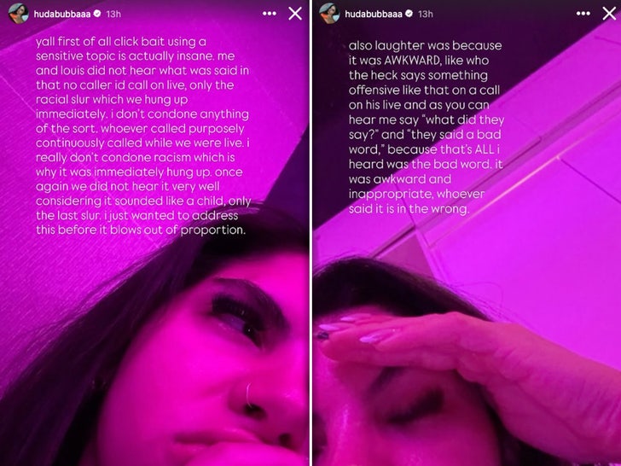Click the 13h timestamp on the click bait story
Viewport: 621px width, 466px height.
113,15
